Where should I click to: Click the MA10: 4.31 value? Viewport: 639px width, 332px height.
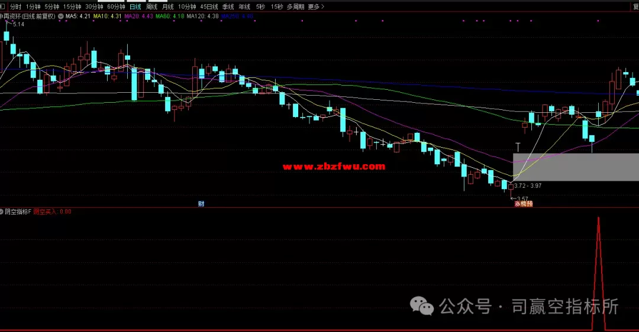[x=107, y=17]
